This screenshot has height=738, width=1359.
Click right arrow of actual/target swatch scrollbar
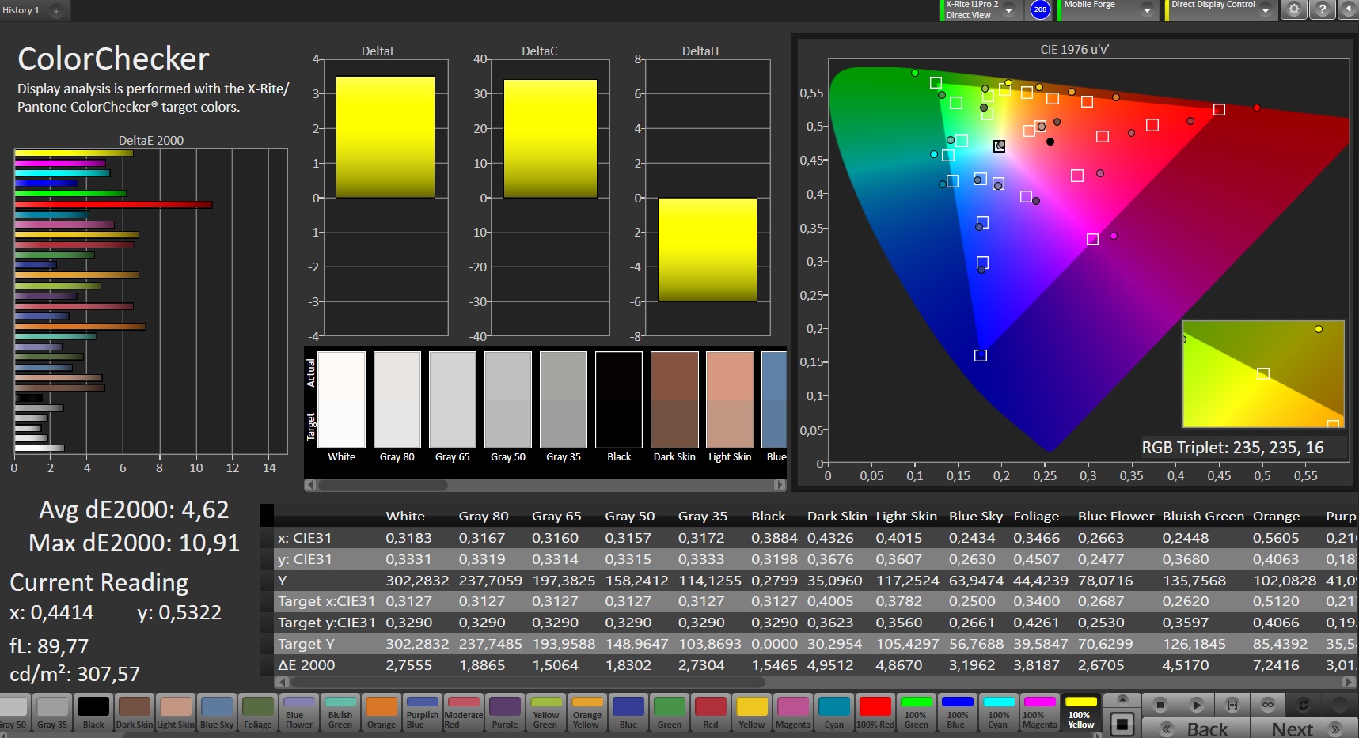click(x=780, y=485)
